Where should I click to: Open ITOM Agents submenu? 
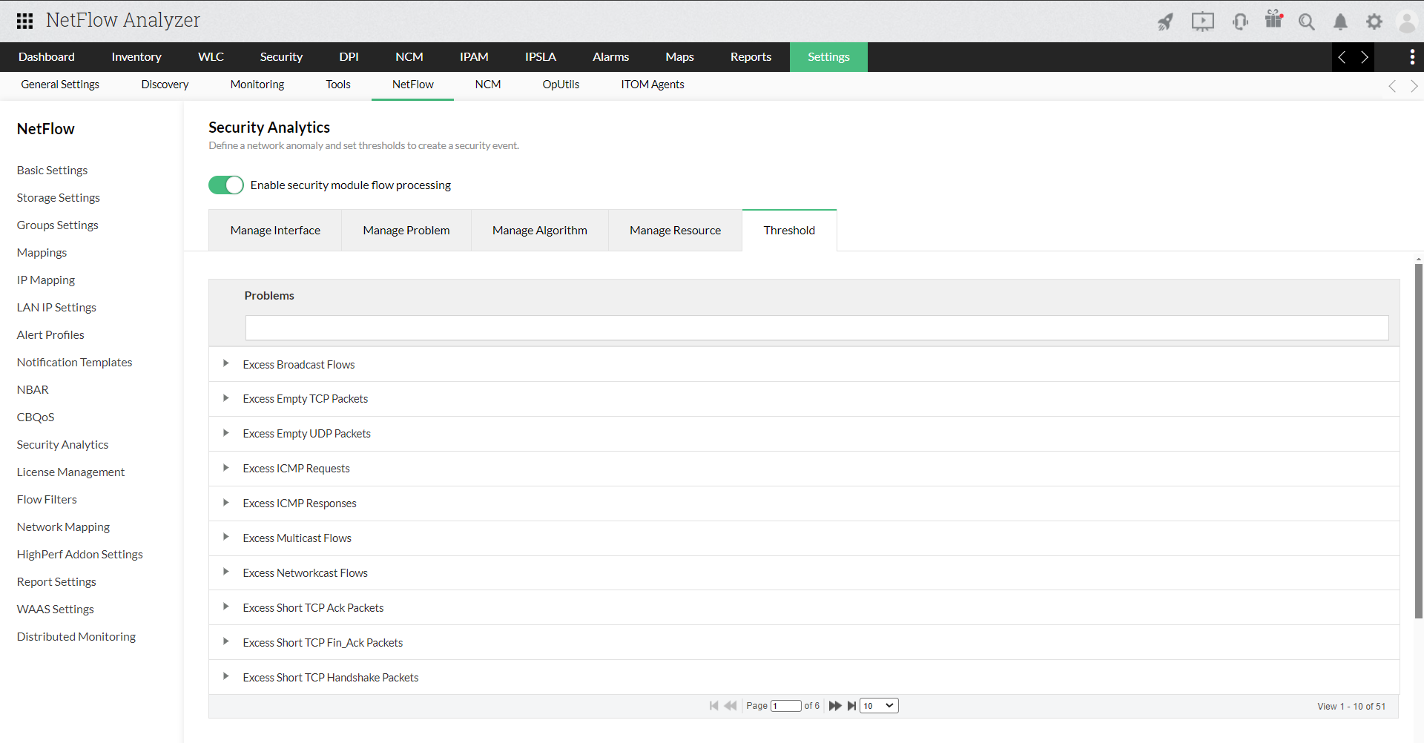pos(653,85)
